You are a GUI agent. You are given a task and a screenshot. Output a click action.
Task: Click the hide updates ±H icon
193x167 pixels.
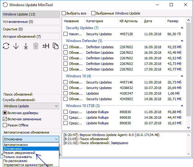46,46
